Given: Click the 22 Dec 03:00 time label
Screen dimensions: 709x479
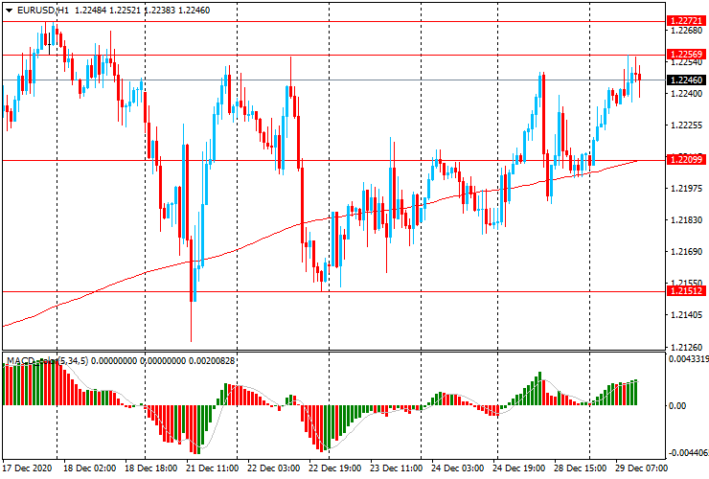Looking at the screenshot, I should (275, 470).
